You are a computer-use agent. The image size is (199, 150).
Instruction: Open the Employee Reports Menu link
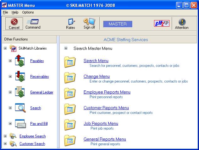click(x=107, y=92)
